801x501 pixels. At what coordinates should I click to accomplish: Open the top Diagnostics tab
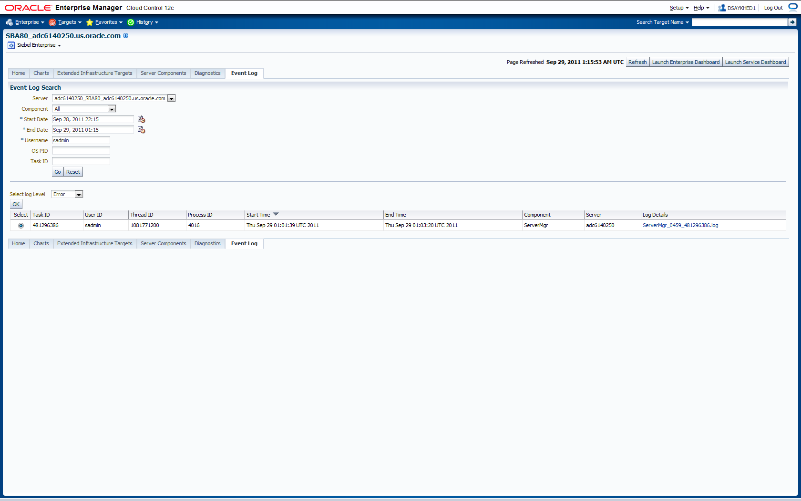207,73
